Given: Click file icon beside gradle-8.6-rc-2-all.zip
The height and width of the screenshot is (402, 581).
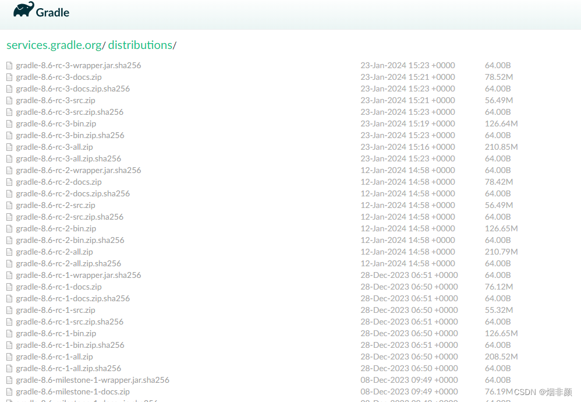Looking at the screenshot, I should (10, 252).
